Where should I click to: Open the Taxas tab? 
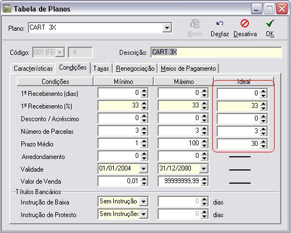pos(101,69)
